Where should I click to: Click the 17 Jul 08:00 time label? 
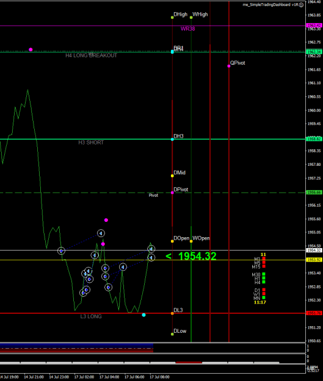point(159,377)
